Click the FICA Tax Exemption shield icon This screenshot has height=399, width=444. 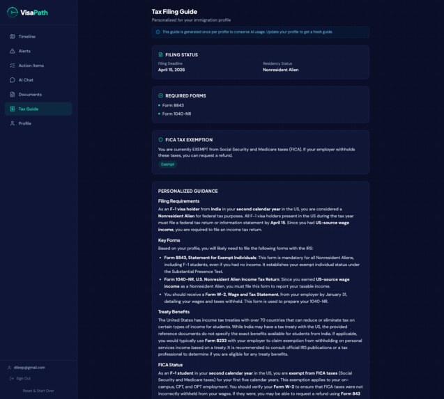pos(160,140)
